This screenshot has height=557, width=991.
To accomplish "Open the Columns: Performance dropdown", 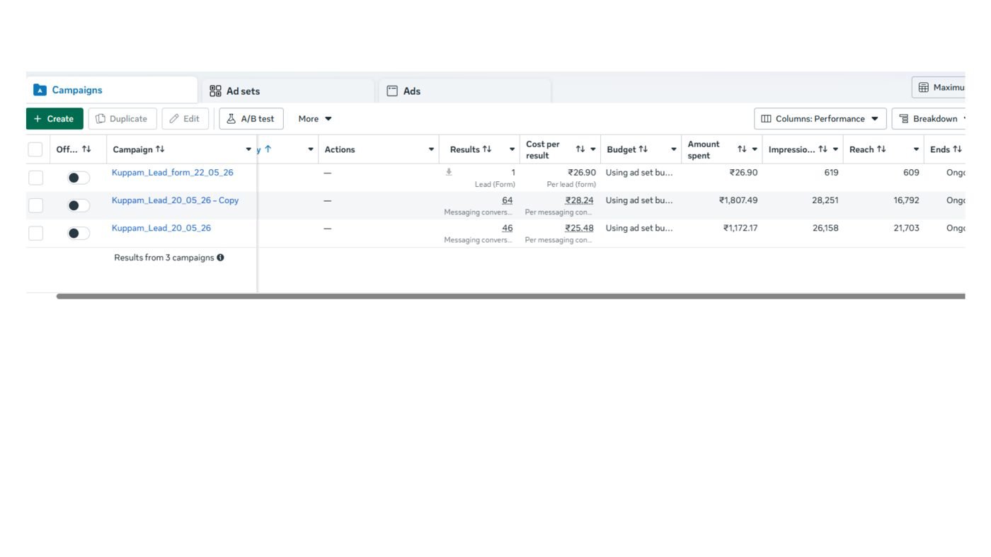I will pos(820,119).
